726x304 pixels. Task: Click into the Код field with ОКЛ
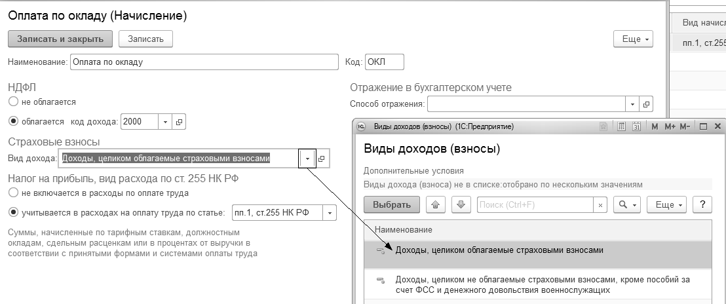click(385, 62)
